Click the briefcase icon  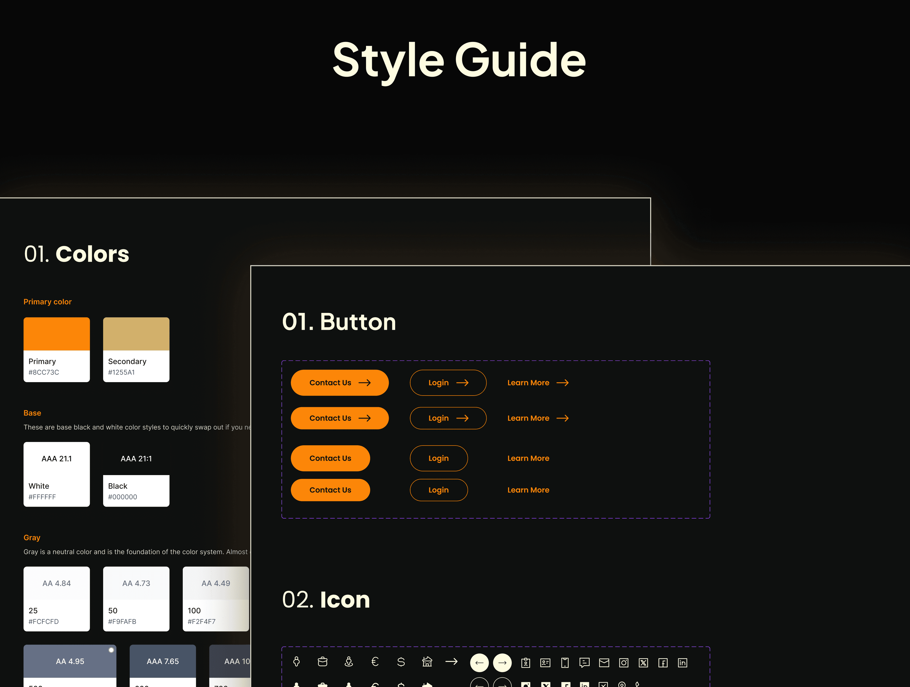tap(323, 661)
